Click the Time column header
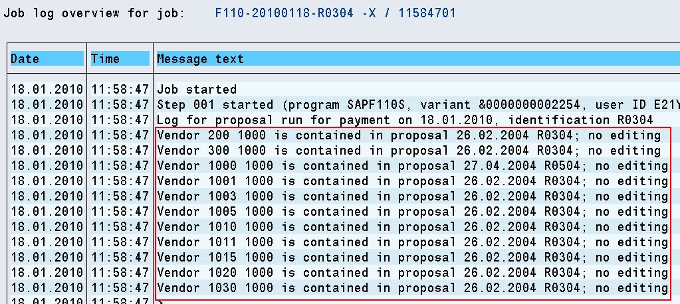Image resolution: width=680 pixels, height=304 pixels. coord(120,59)
